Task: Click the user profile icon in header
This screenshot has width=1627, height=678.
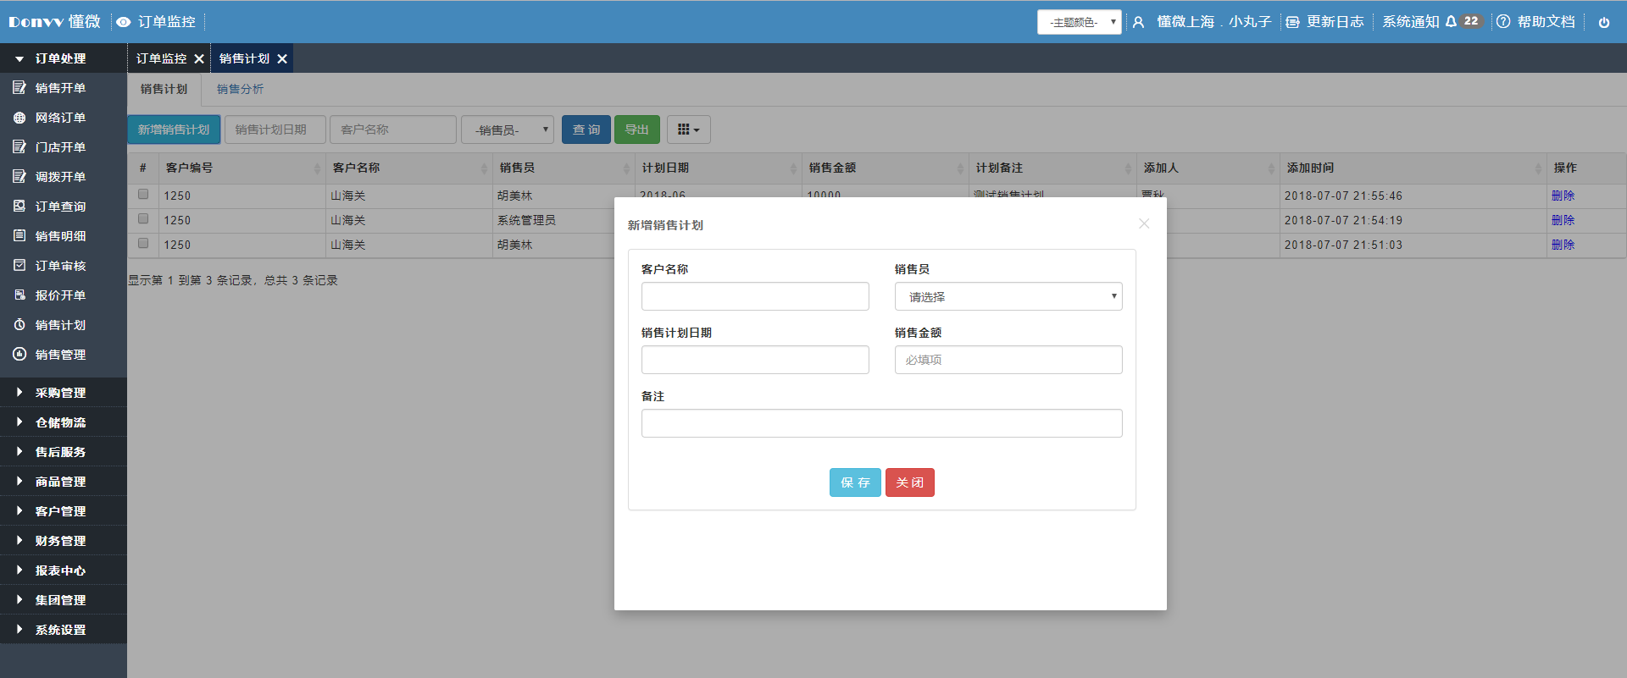Action: click(1139, 22)
